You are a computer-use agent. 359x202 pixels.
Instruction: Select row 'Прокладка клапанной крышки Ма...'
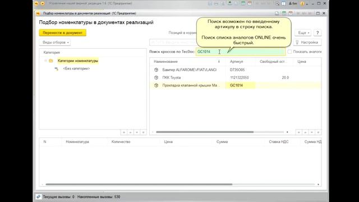(236, 85)
